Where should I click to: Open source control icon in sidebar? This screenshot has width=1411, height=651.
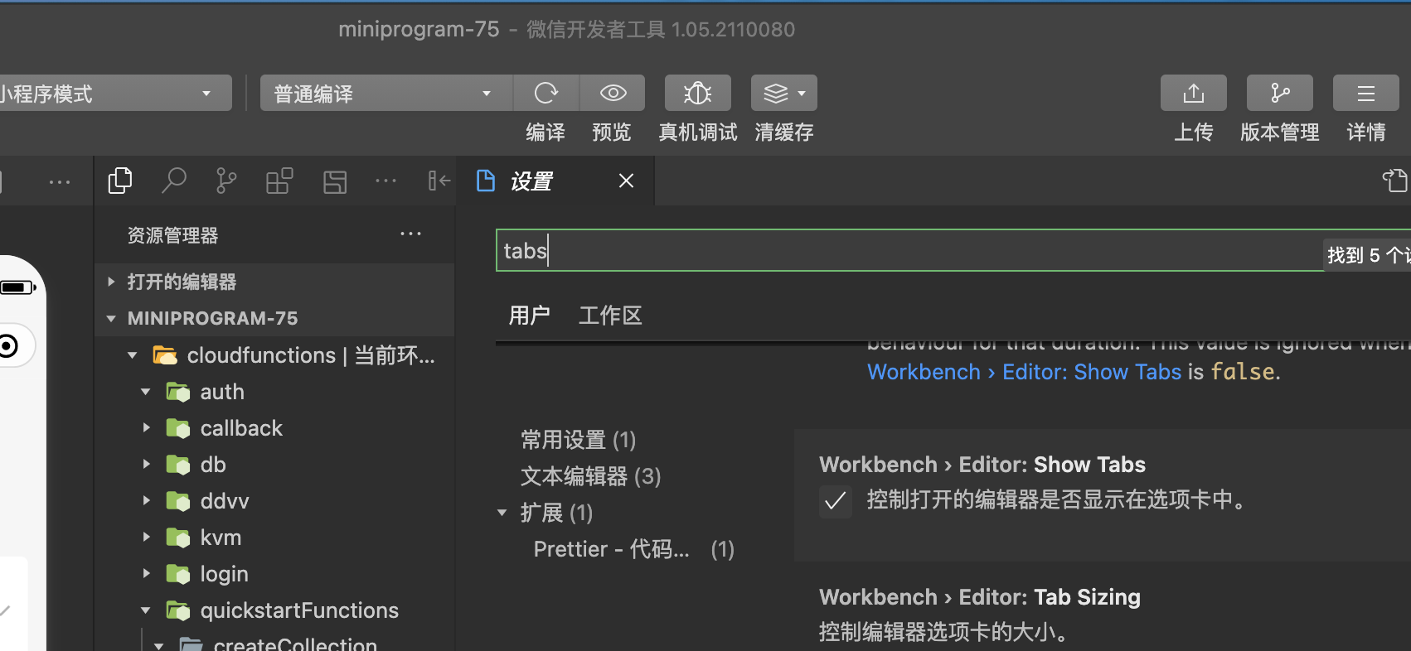(x=225, y=181)
